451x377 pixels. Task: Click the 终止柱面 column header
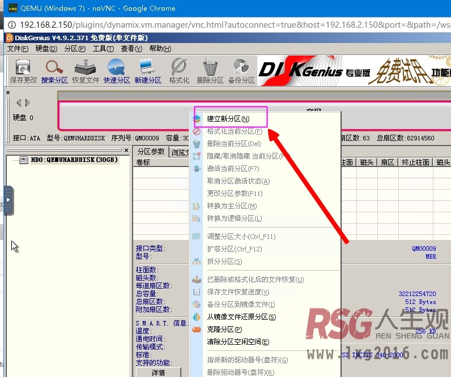pos(416,162)
